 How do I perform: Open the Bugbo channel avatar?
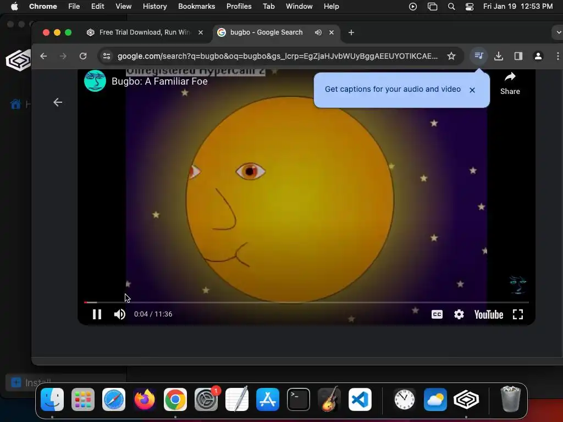(x=95, y=81)
